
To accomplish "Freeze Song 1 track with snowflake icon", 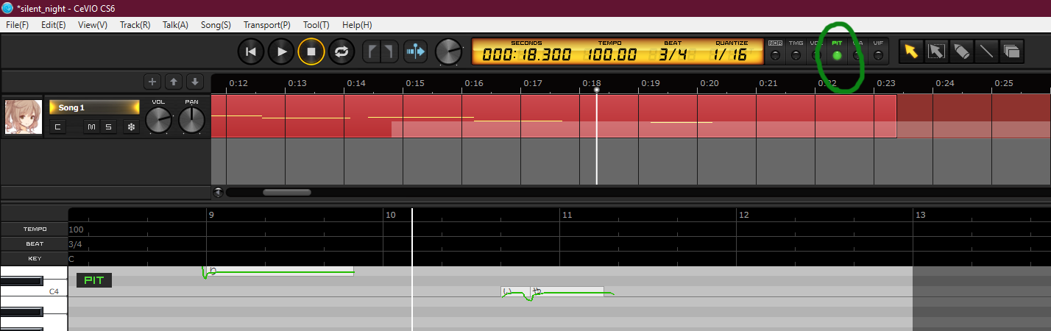I will click(132, 127).
